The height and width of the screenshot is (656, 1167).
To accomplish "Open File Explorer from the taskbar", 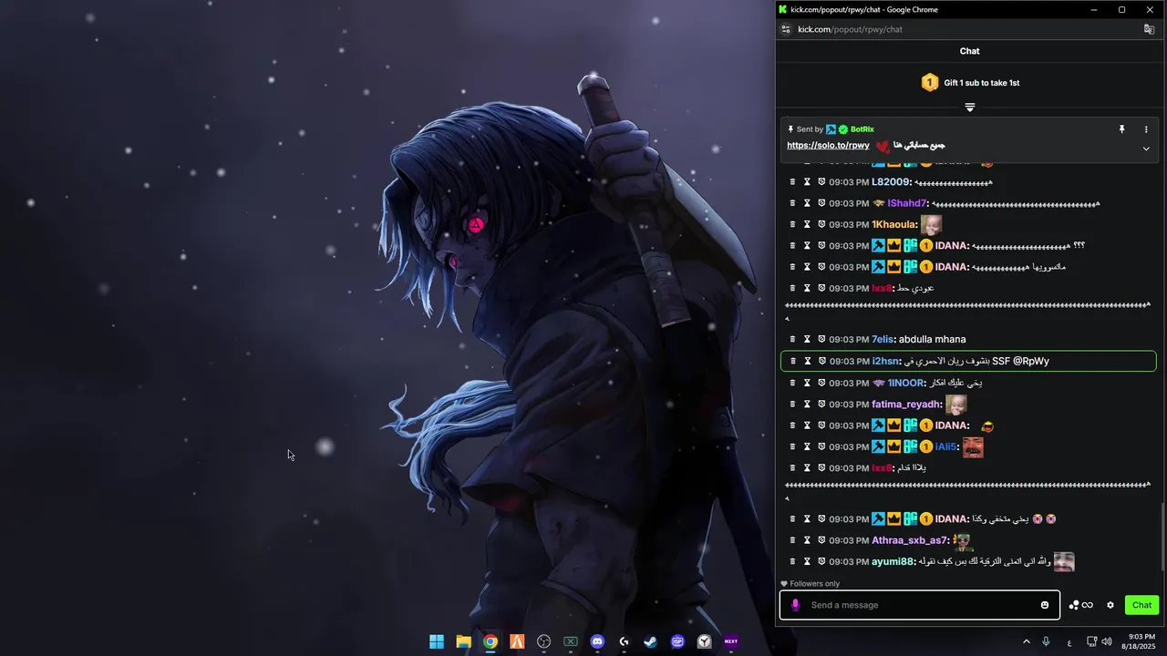I will coord(463,641).
